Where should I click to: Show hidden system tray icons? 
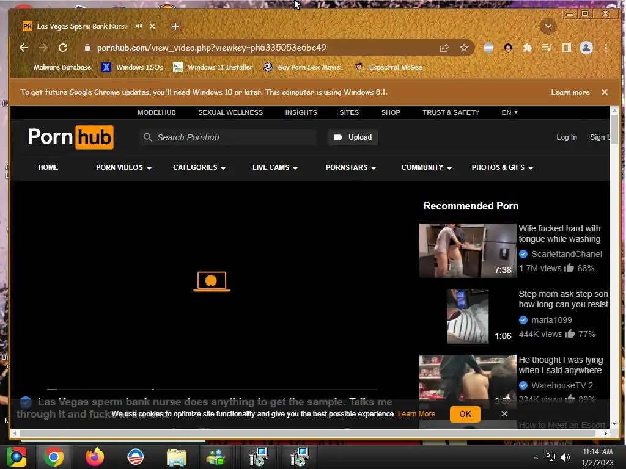click(x=536, y=457)
